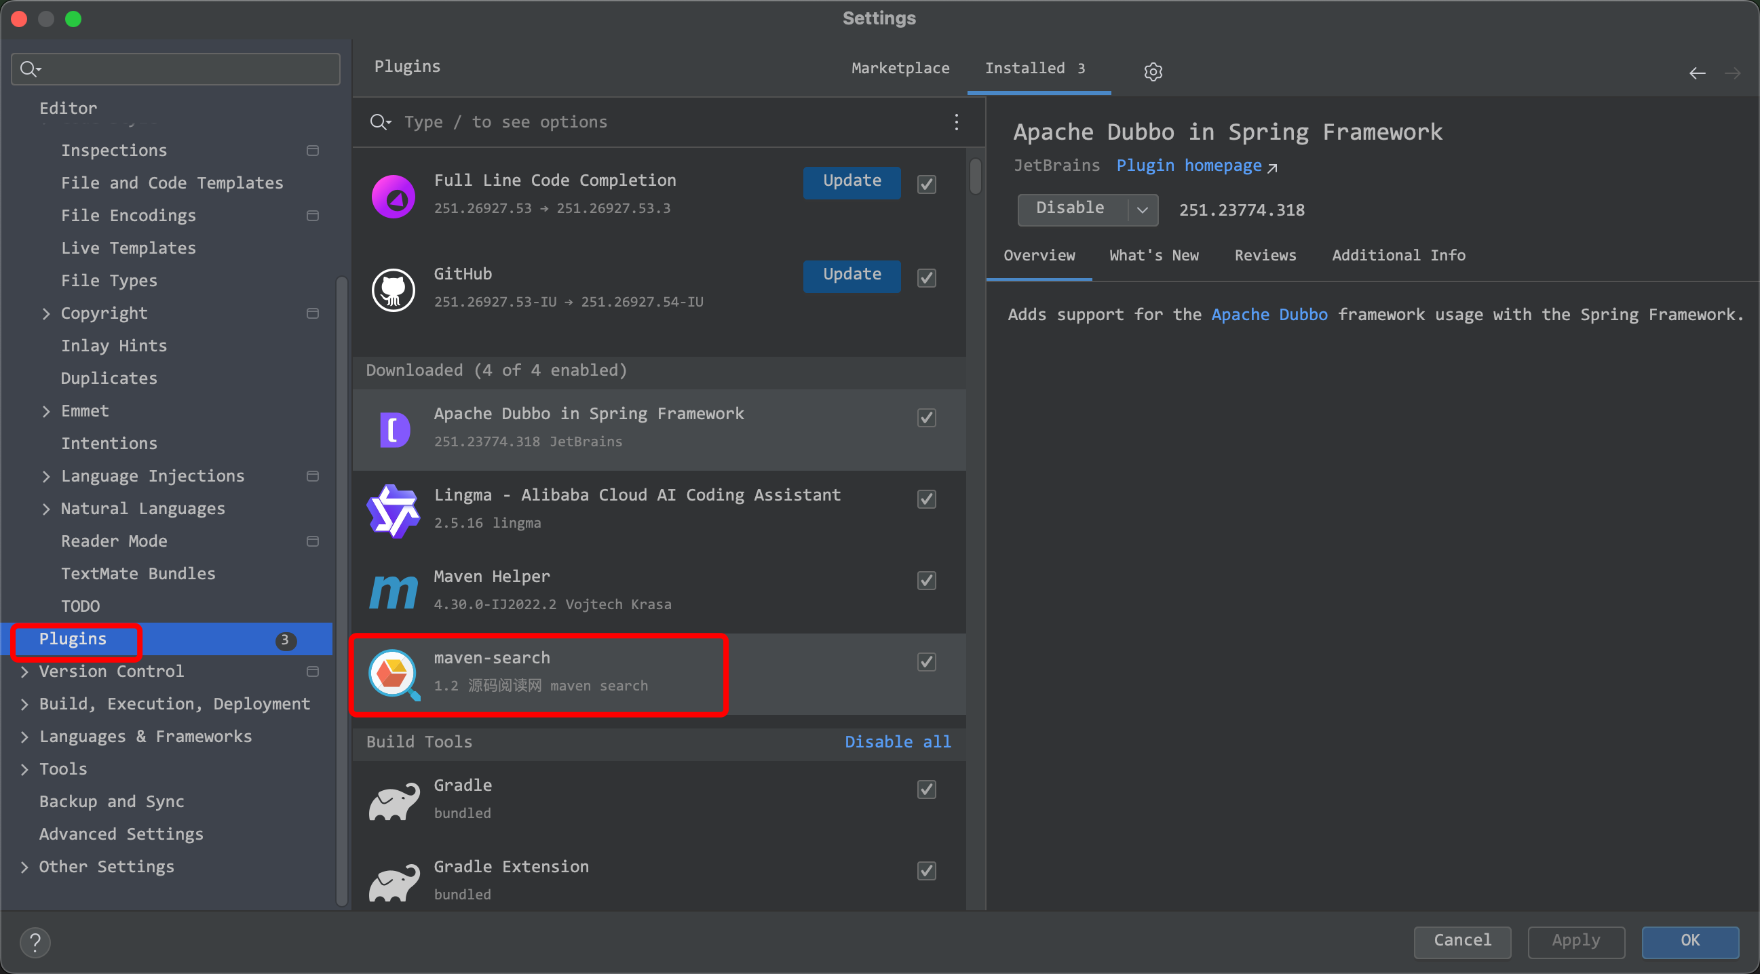Expand the Other Settings section
Viewport: 1760px width, 974px height.
coord(24,867)
